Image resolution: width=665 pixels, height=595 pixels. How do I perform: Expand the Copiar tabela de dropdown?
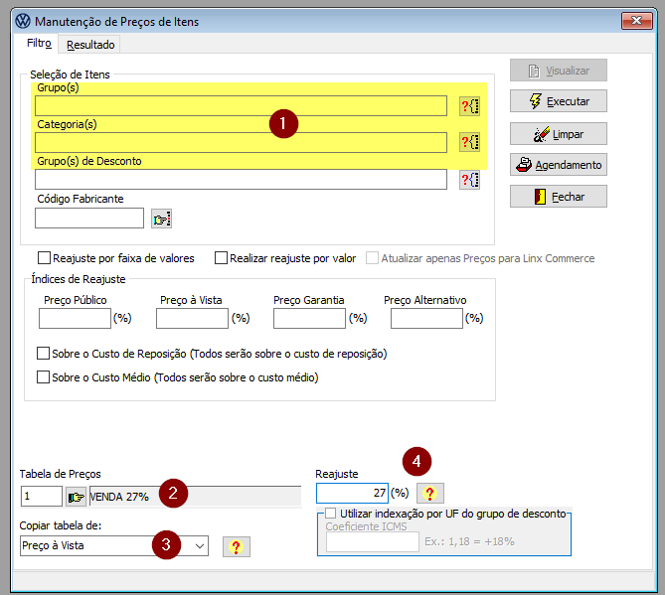(x=200, y=546)
